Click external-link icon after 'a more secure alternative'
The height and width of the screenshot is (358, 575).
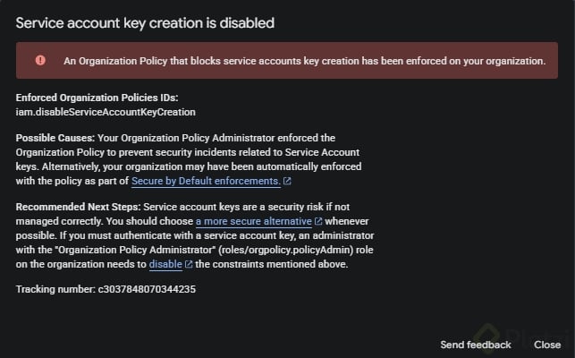pyautogui.click(x=318, y=220)
